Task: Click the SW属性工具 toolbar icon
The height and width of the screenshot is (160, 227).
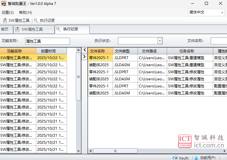Action: coord(5,20)
